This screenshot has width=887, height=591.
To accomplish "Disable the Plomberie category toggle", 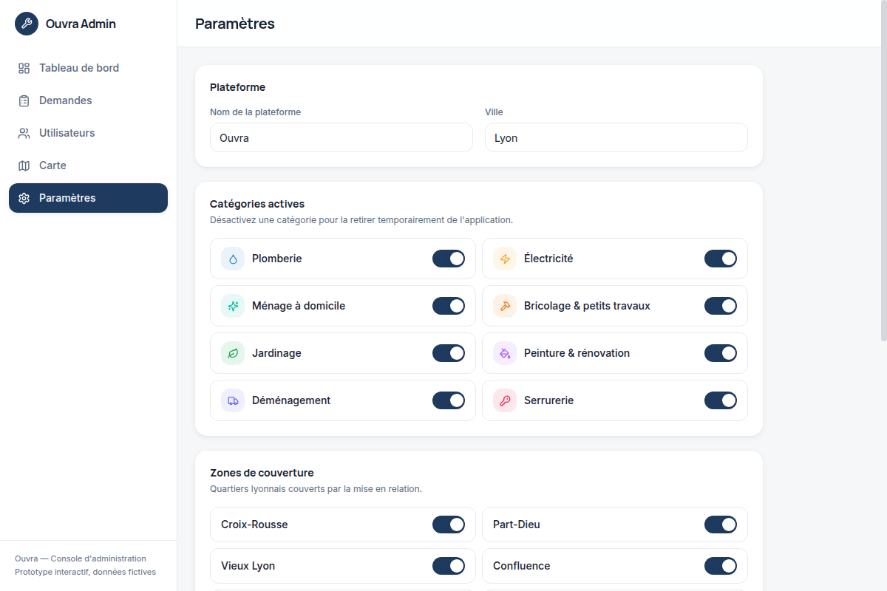I will tap(449, 259).
